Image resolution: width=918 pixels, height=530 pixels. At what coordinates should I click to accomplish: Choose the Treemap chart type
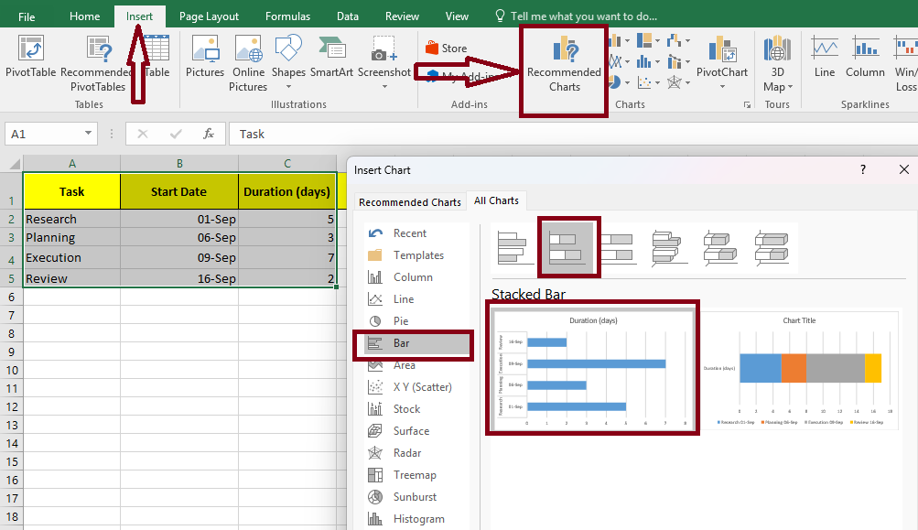point(414,475)
